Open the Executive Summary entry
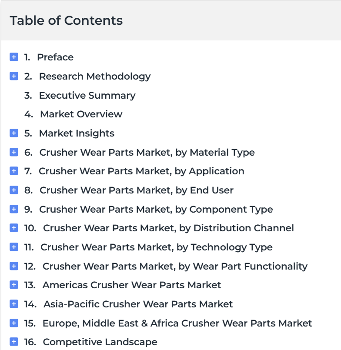This screenshot has width=341, height=350. click(x=87, y=95)
